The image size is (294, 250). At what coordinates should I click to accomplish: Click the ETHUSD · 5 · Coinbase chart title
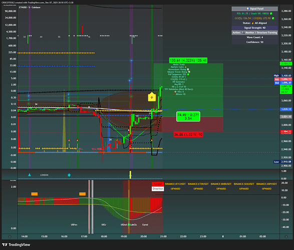click(x=30, y=7)
